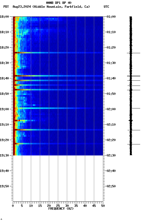
Task: Click the 01:00 UTC time label
Action: 111,17
